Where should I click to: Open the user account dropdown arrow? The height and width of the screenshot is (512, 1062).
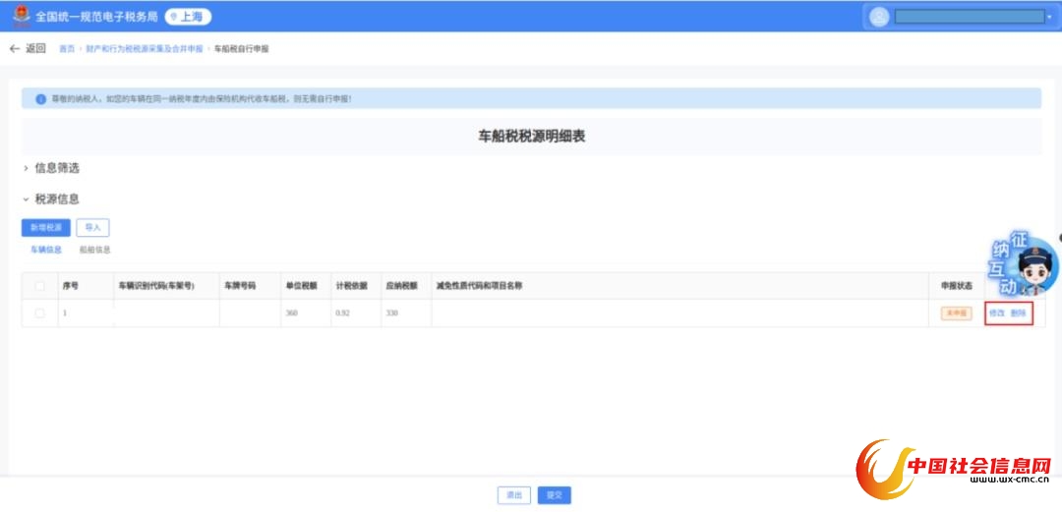[x=1049, y=17]
